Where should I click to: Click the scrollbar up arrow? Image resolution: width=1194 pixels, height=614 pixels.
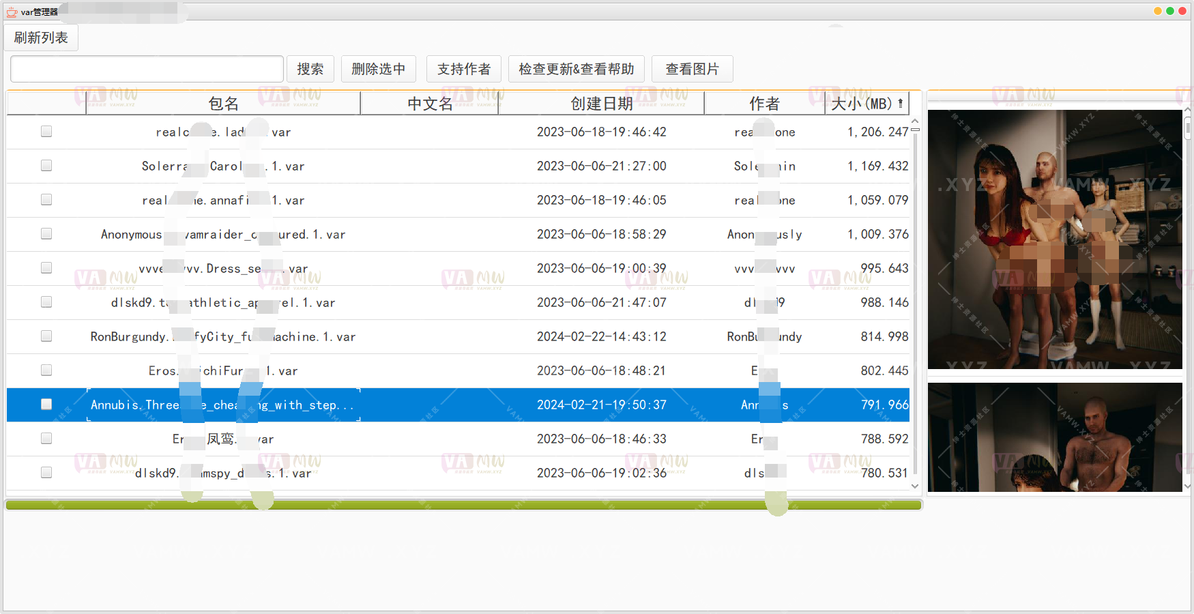[915, 120]
